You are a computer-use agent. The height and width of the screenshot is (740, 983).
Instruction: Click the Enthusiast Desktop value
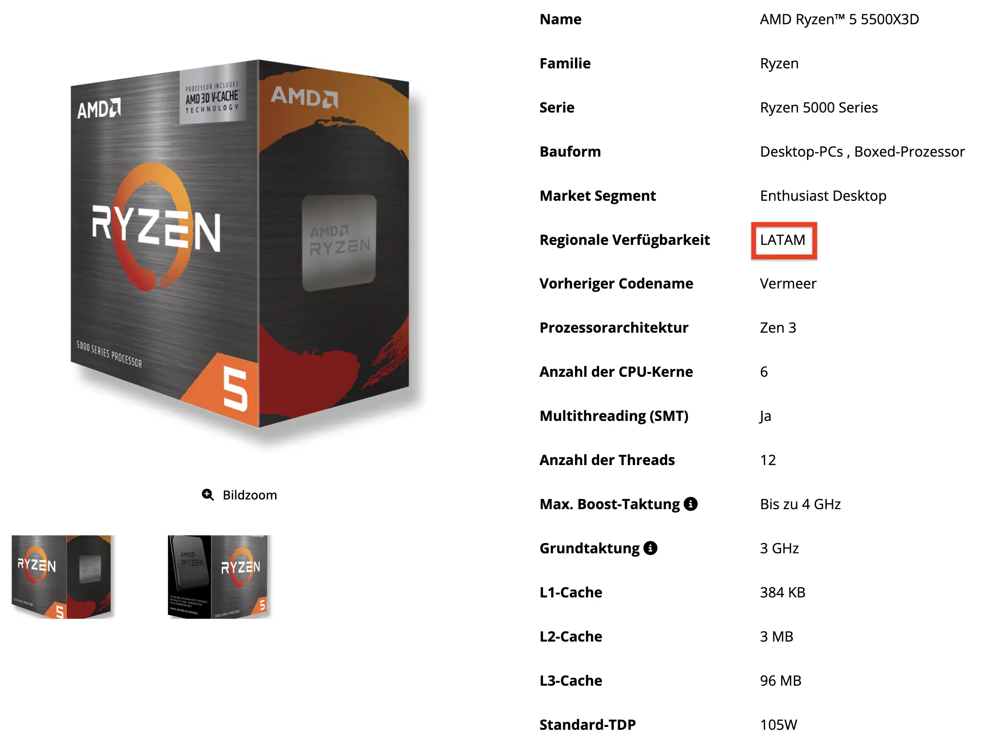click(x=823, y=195)
